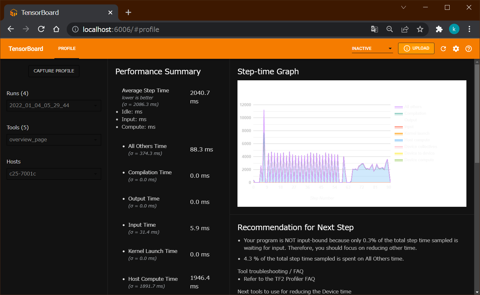Translate this page icon
This screenshot has height=295, width=480.
[374, 29]
